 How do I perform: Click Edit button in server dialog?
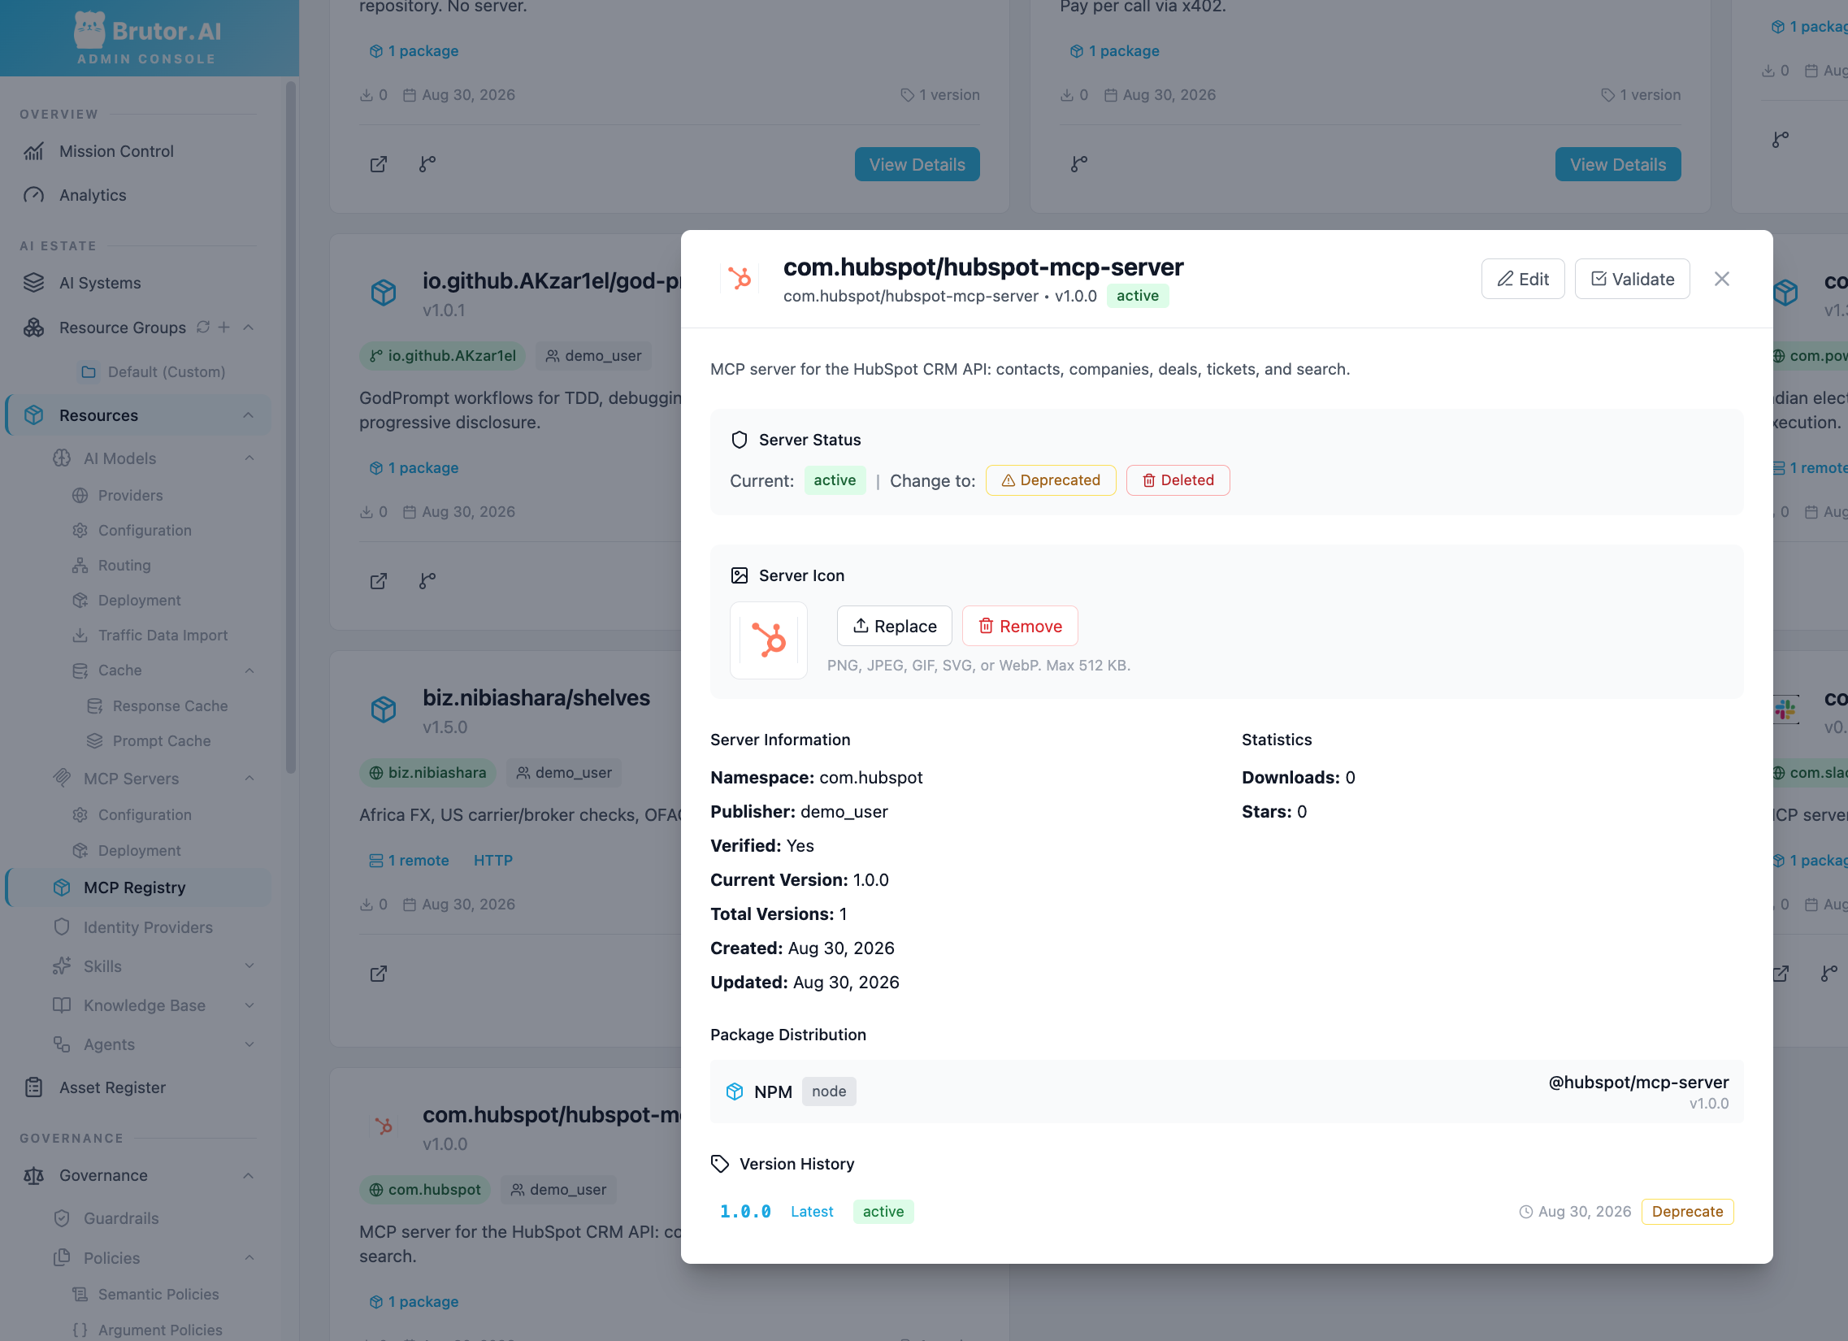pyautogui.click(x=1522, y=279)
